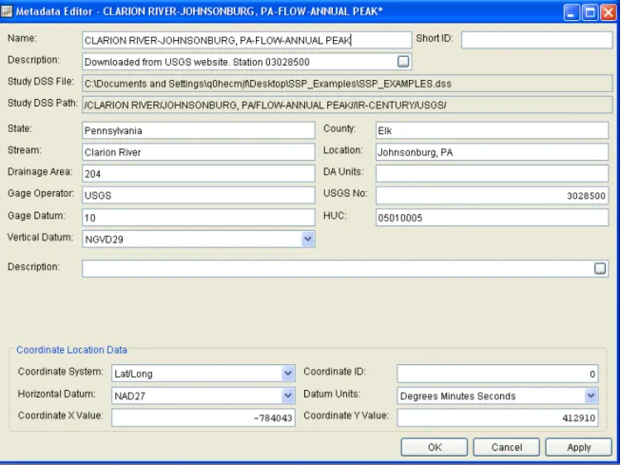Click the empty DA Units field
Image resolution: width=620 pixels, height=465 pixels.
coord(492,174)
